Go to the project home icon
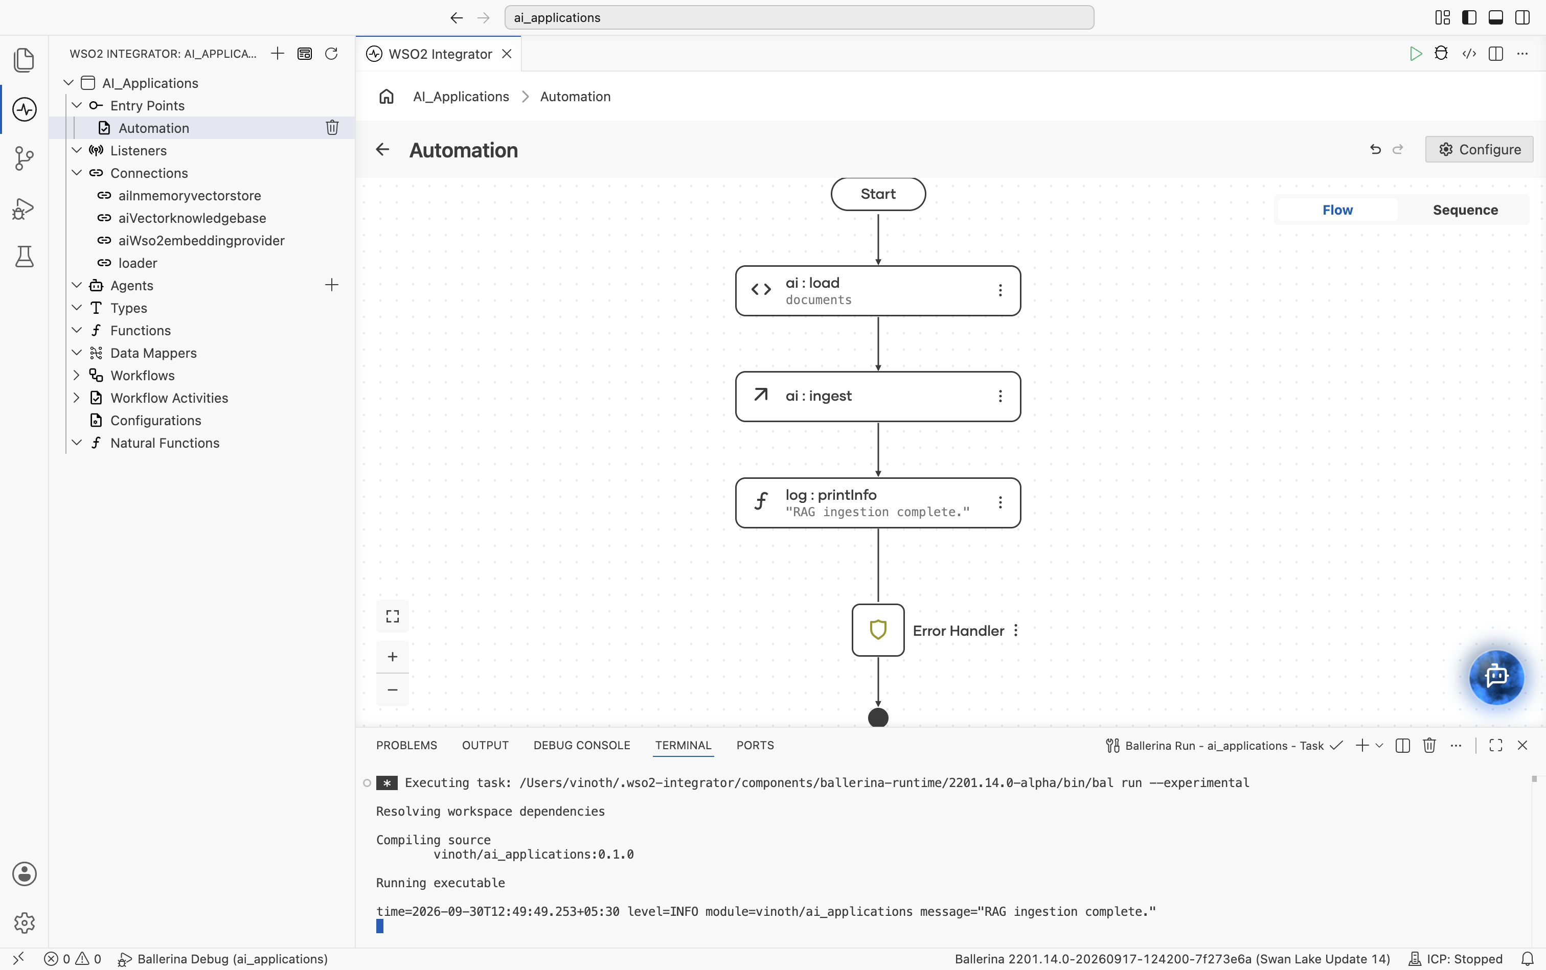The image size is (1546, 970). tap(386, 96)
